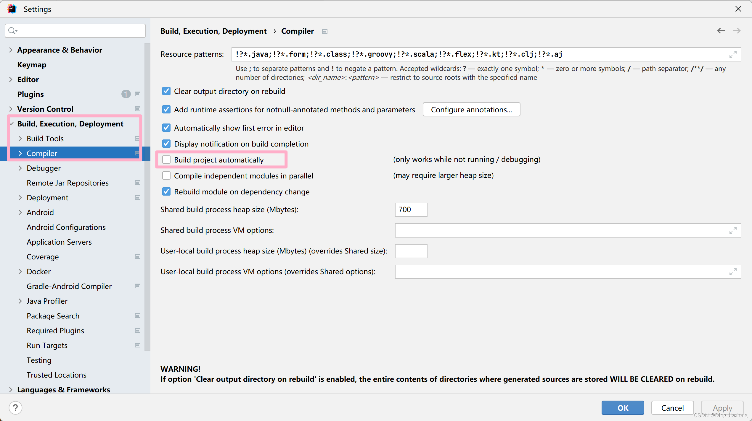Expand the Docker node
Viewport: 752px width, 421px height.
coord(20,272)
